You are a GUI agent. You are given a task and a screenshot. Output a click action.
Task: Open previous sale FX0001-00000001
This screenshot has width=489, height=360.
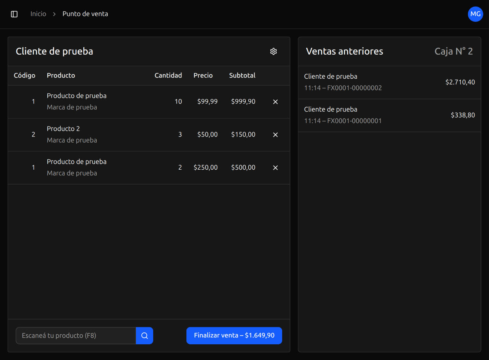389,115
